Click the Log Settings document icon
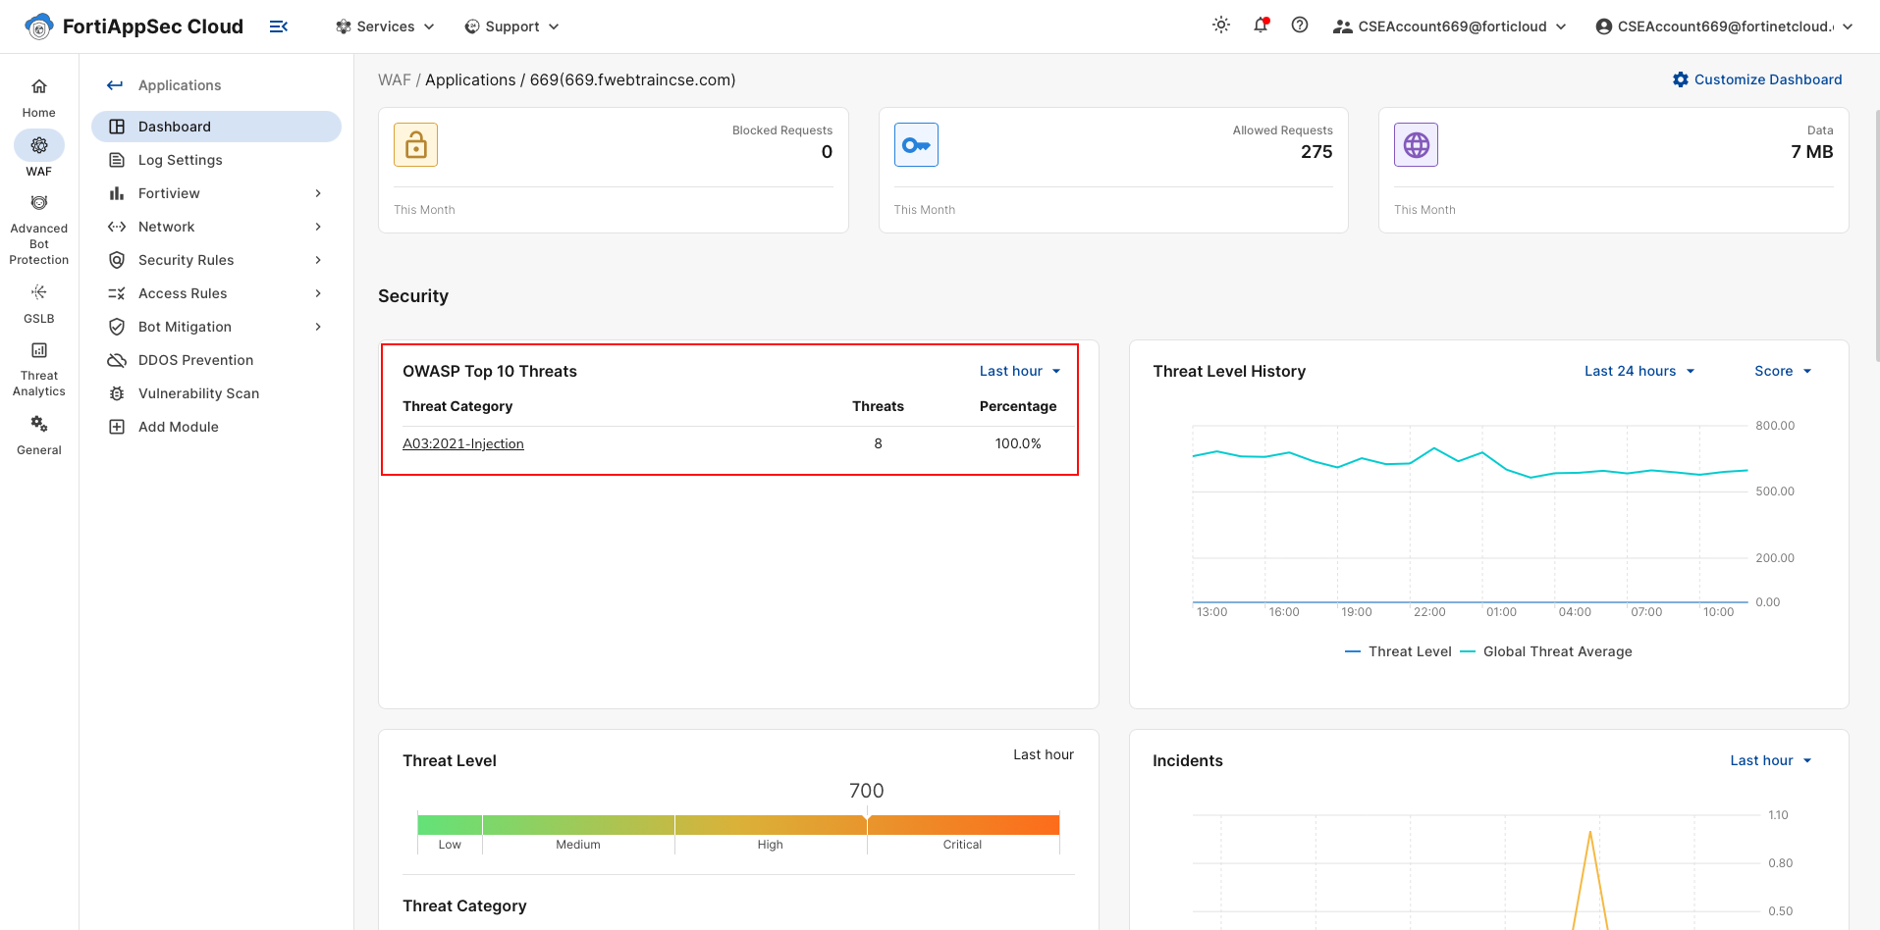Viewport: 1880px width, 930px height. click(x=117, y=160)
